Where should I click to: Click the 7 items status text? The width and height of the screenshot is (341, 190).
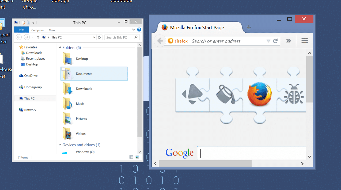(23, 157)
